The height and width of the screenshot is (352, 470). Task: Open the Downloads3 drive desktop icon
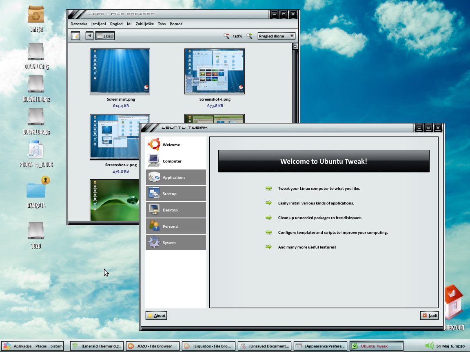click(36, 117)
